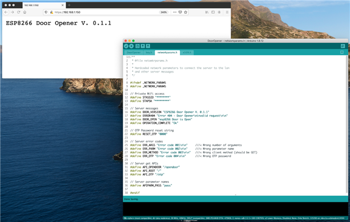Click the #define DOOR_OPEN line
The height and width of the screenshot is (222, 350).
pyautogui.click(x=161, y=119)
